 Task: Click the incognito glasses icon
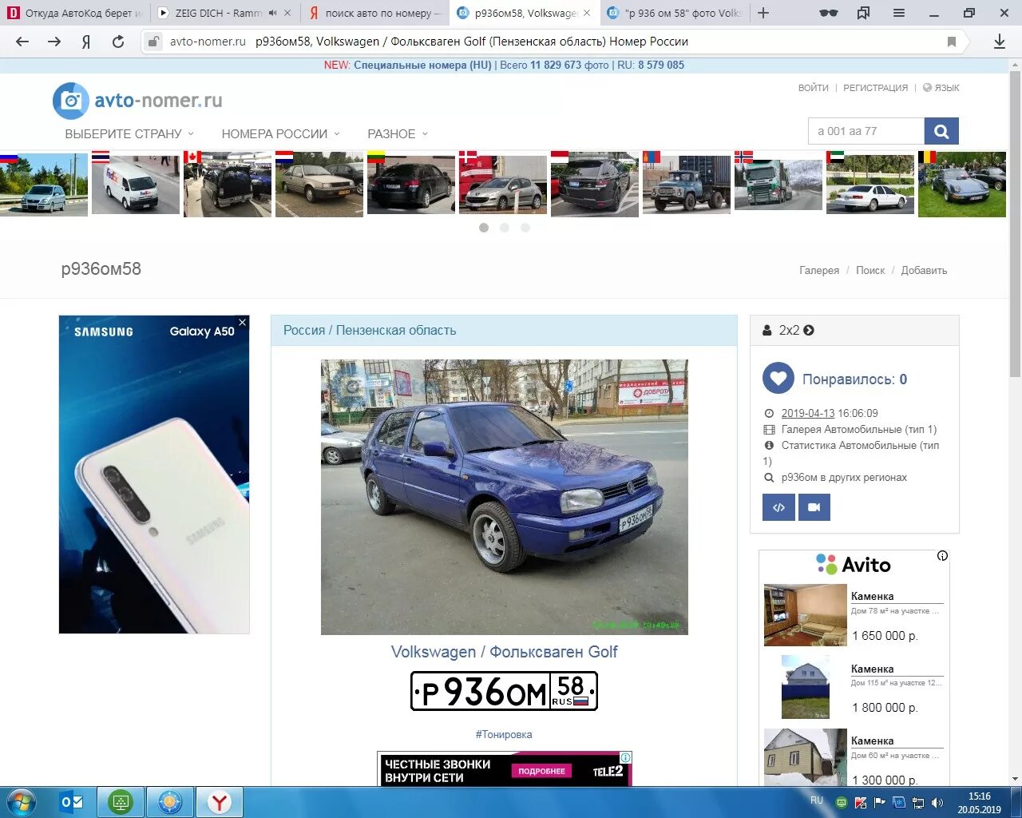click(829, 13)
